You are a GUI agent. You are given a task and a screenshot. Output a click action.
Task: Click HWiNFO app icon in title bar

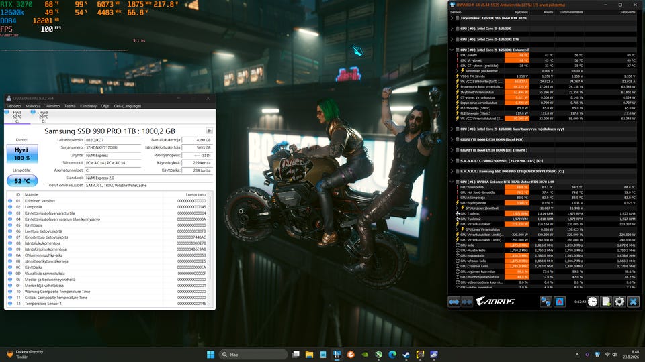[x=453, y=5]
